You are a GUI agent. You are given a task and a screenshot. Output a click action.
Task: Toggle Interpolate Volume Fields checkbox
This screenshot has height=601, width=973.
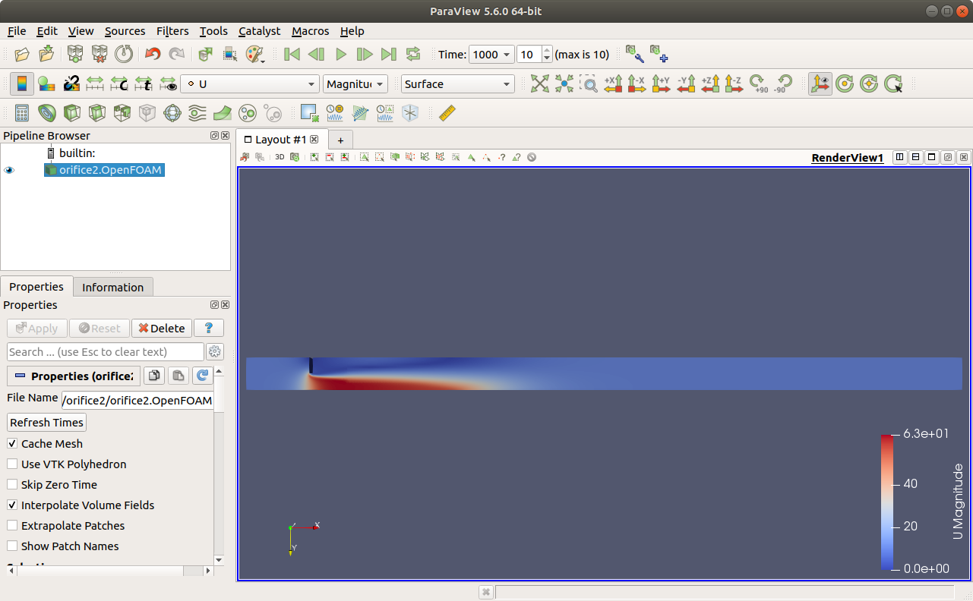tap(12, 505)
